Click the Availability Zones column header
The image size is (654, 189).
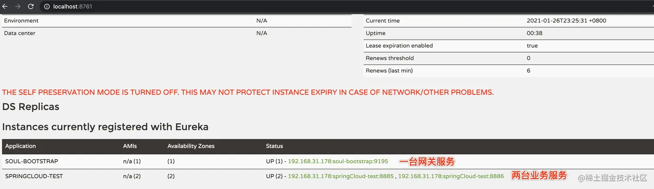click(191, 146)
